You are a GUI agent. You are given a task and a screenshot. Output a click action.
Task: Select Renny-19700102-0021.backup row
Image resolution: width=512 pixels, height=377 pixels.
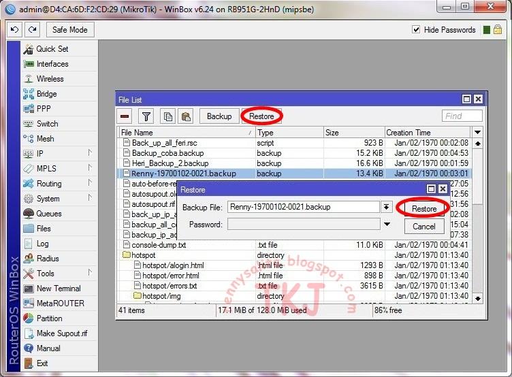tap(295, 174)
